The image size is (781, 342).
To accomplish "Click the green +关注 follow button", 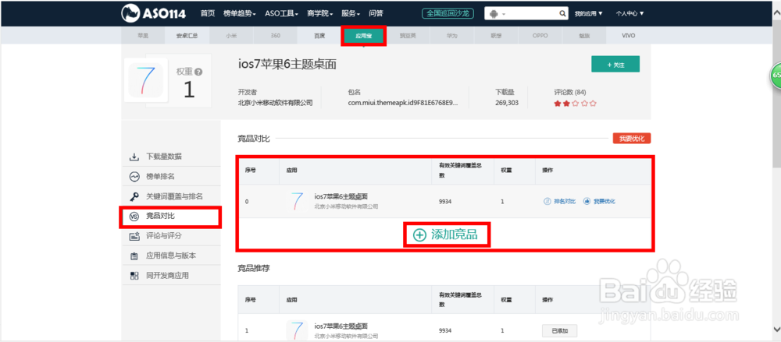I will pyautogui.click(x=615, y=65).
